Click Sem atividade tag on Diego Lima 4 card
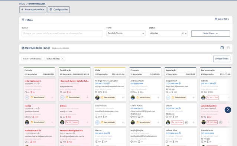 tap(179, 97)
